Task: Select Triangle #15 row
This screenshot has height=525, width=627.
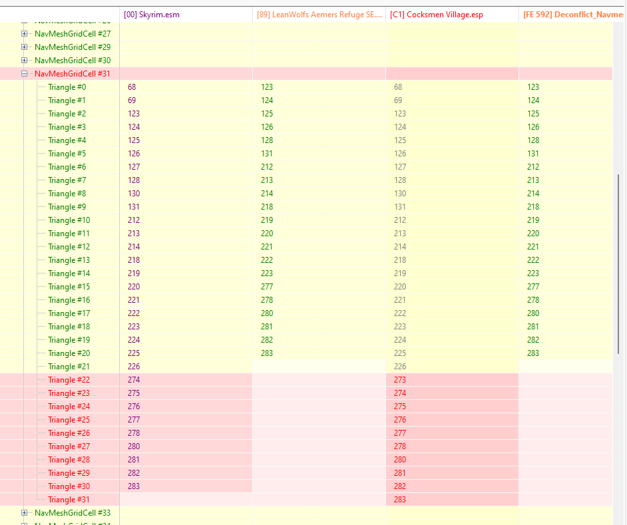Action: pos(306,287)
